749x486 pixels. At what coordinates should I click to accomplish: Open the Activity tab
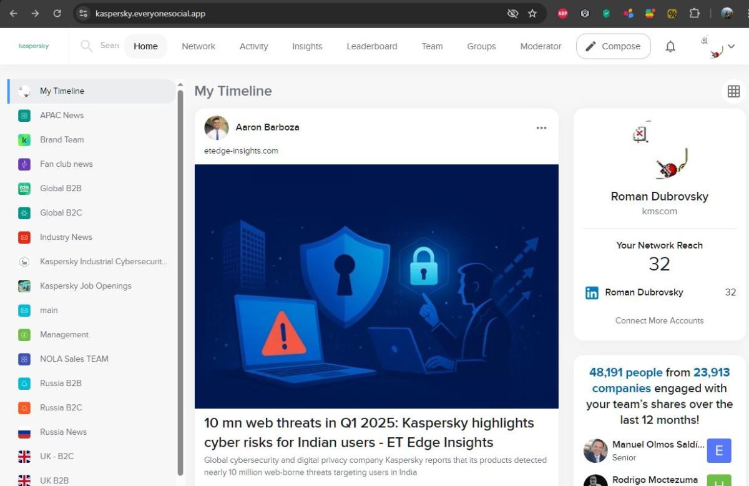(x=253, y=46)
